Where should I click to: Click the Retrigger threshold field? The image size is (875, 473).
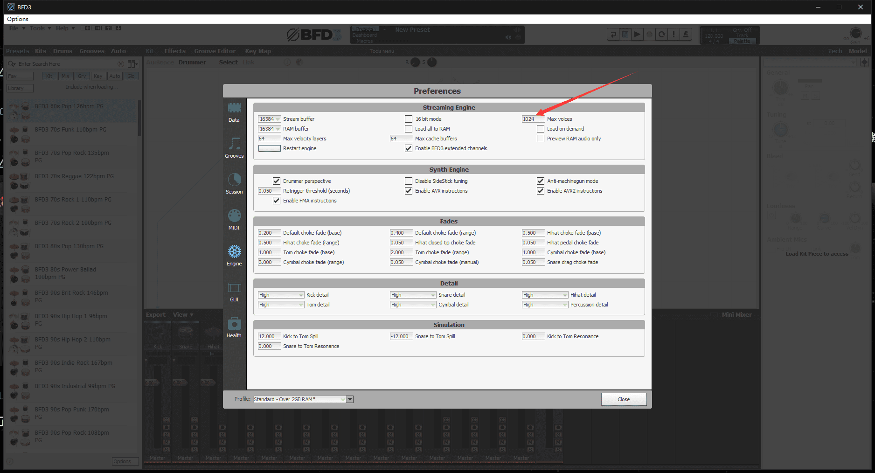pyautogui.click(x=270, y=191)
